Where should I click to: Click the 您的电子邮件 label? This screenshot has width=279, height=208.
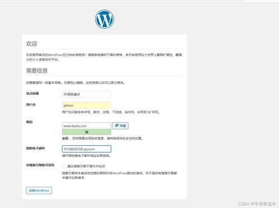(35, 148)
